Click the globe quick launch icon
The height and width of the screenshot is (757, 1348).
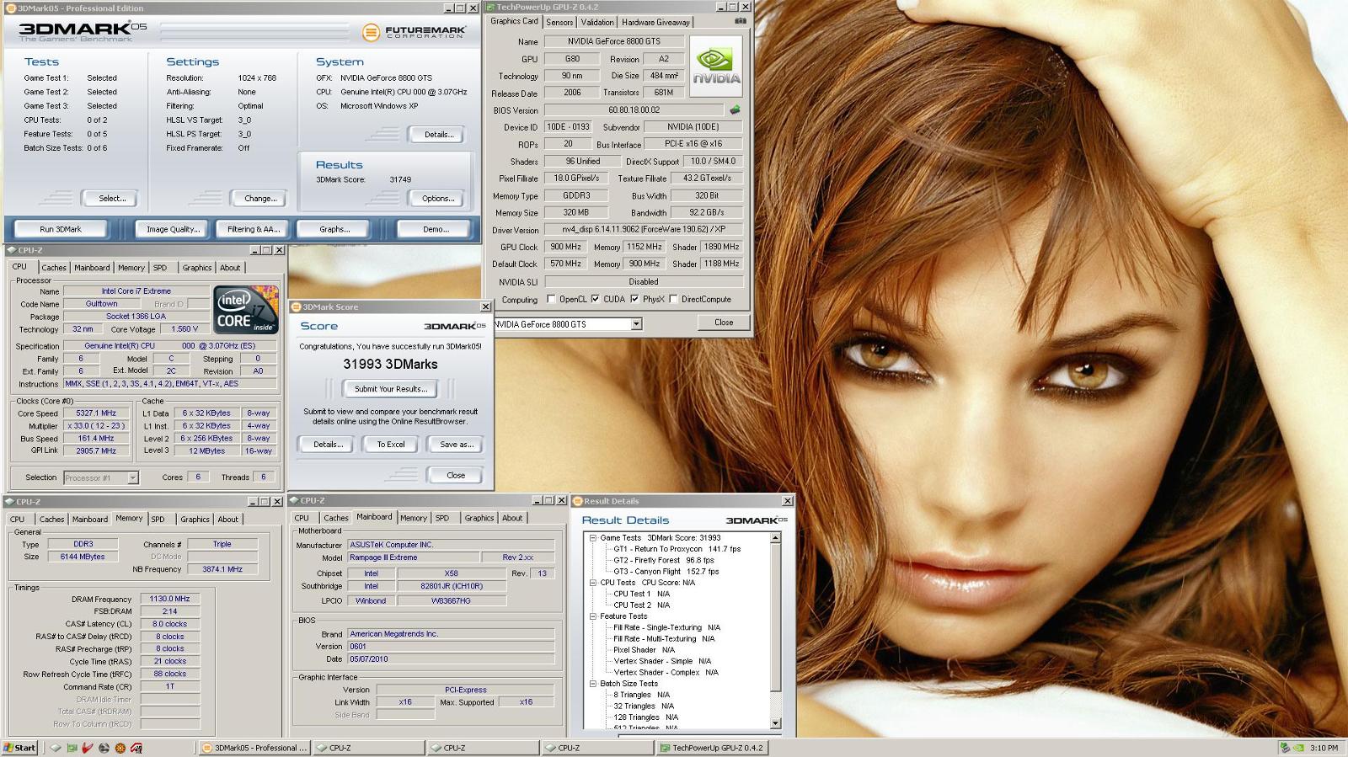click(x=104, y=748)
